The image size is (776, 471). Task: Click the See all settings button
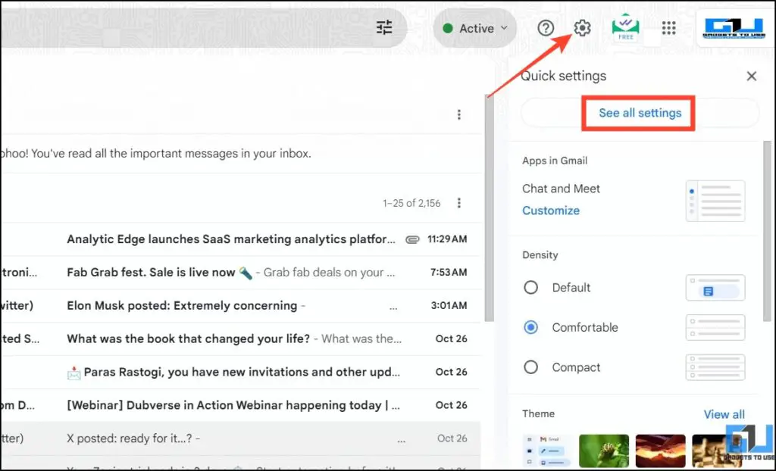637,112
